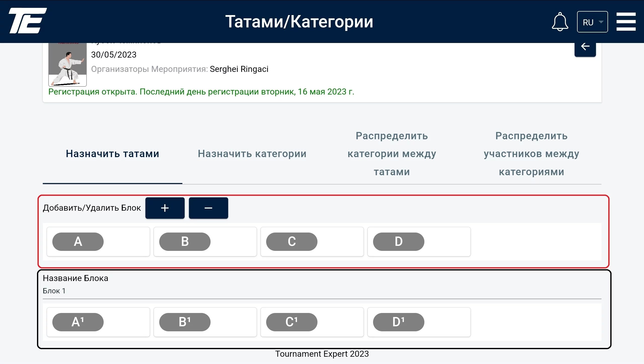Switch to Назначить категории tab
The width and height of the screenshot is (644, 364).
coord(252,154)
